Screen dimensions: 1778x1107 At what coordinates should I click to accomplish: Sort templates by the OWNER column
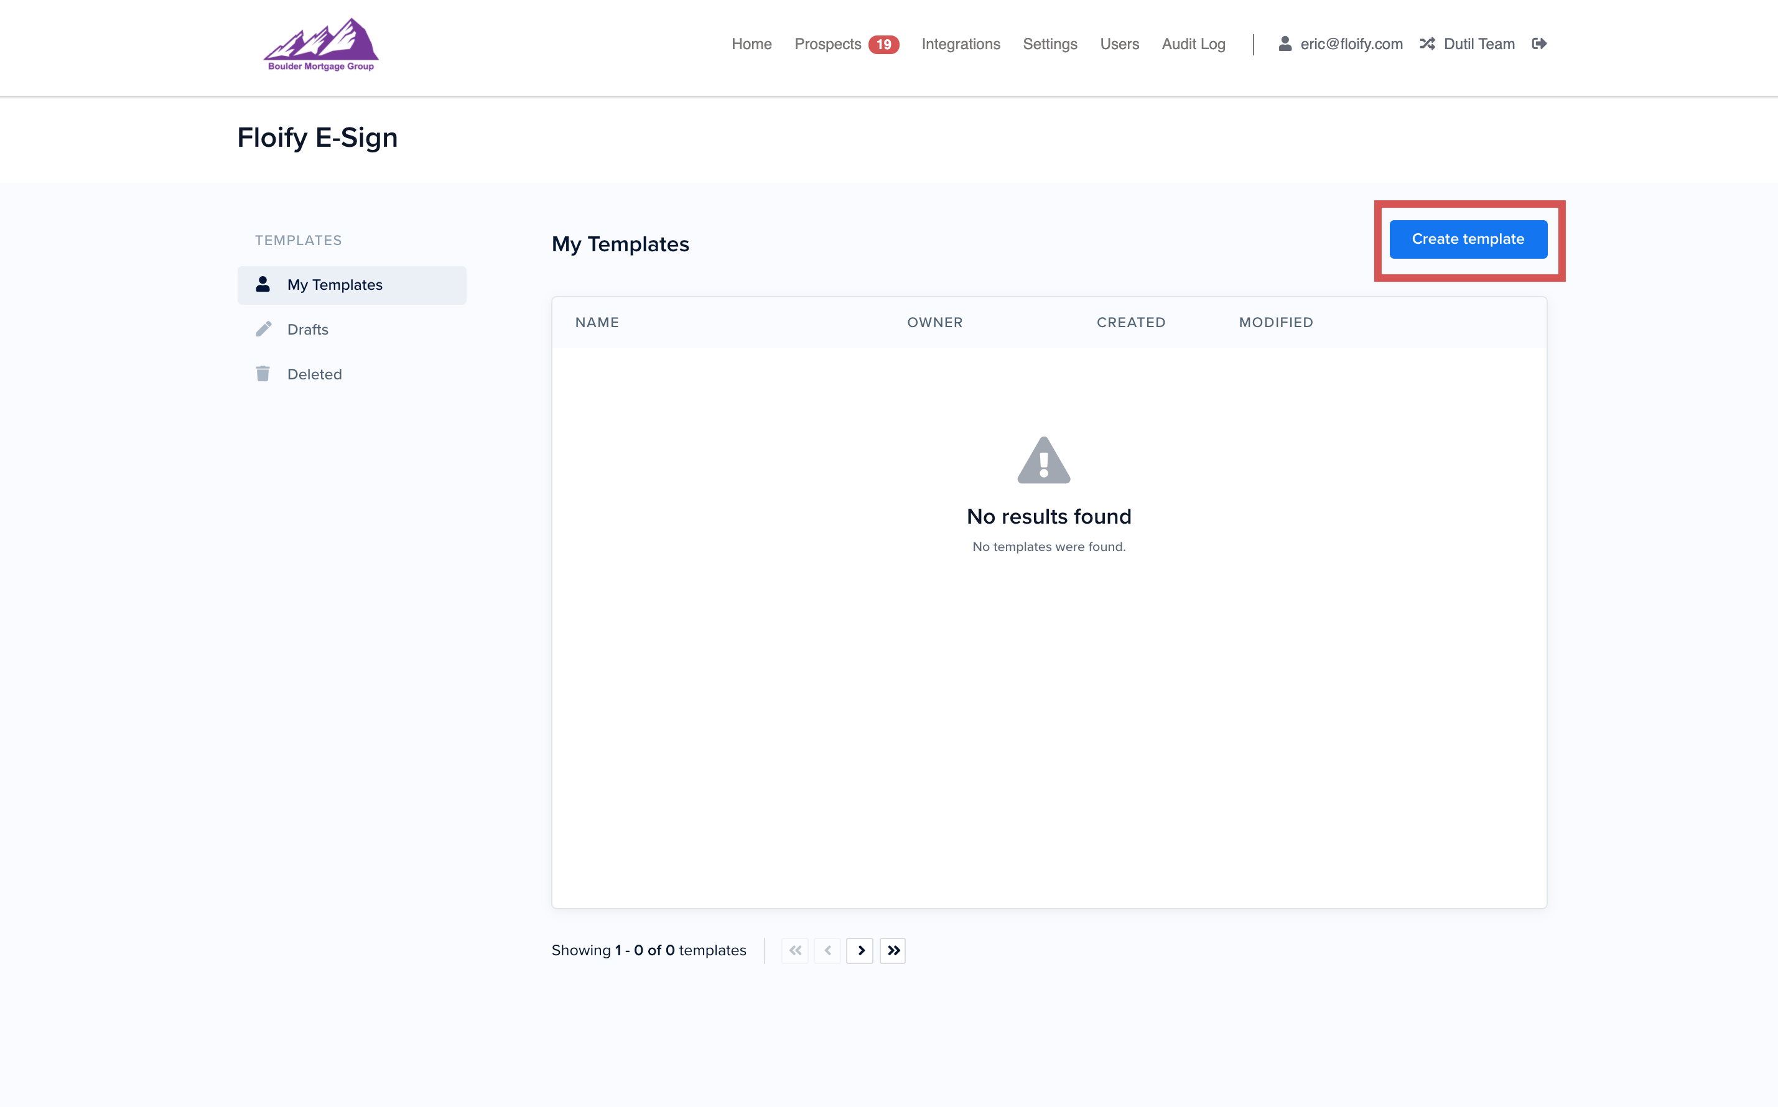click(935, 322)
